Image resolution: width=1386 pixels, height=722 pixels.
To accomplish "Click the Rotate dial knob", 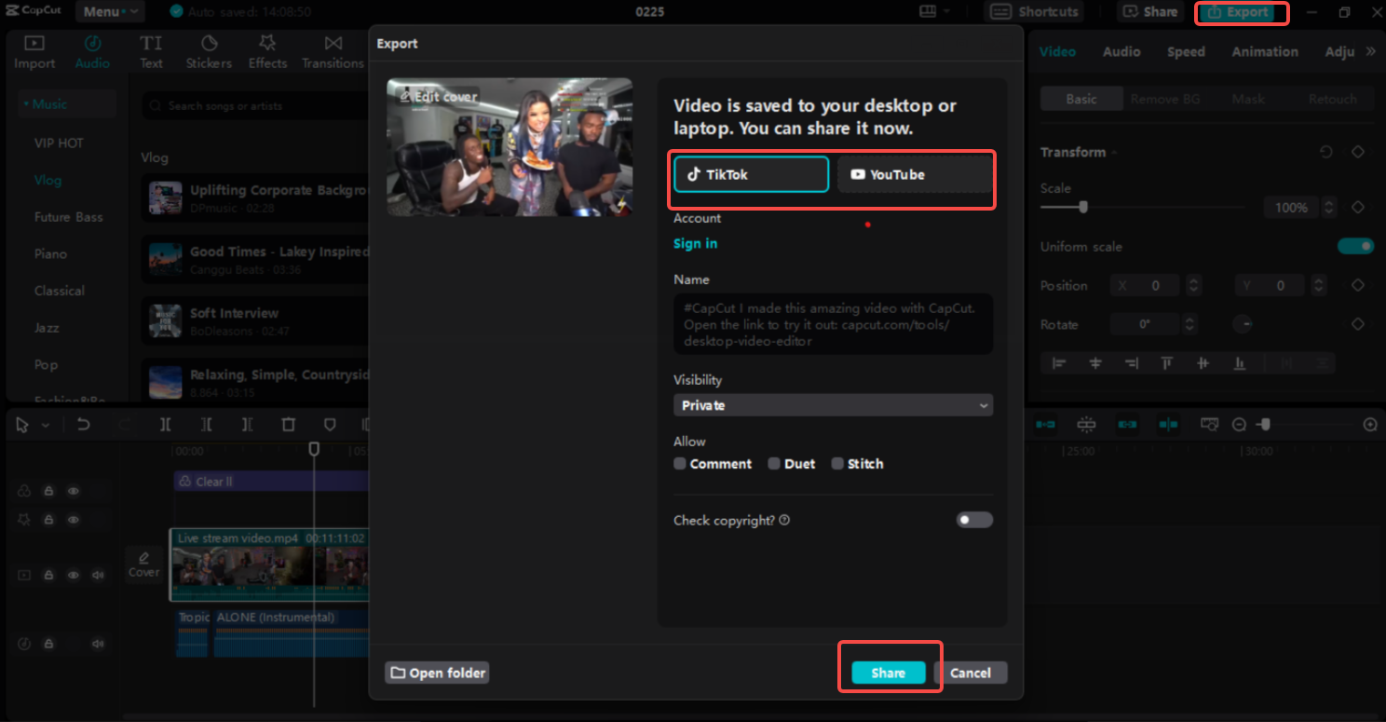I will click(x=1243, y=324).
